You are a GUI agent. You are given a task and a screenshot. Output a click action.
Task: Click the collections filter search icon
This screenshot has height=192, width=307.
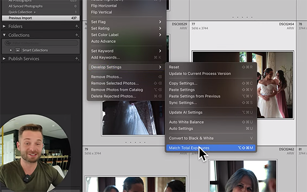point(8,43)
